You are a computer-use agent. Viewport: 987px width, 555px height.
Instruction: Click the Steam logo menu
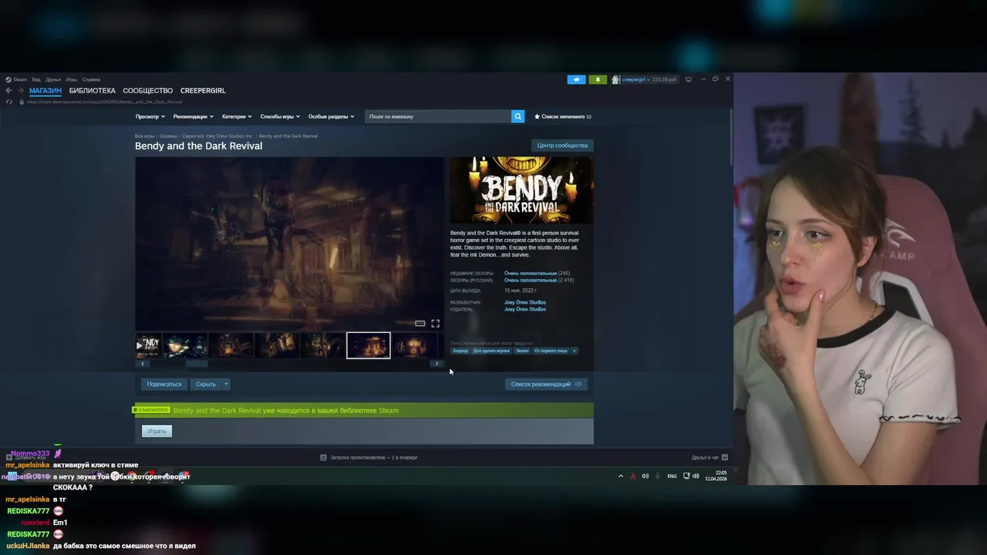pos(16,79)
